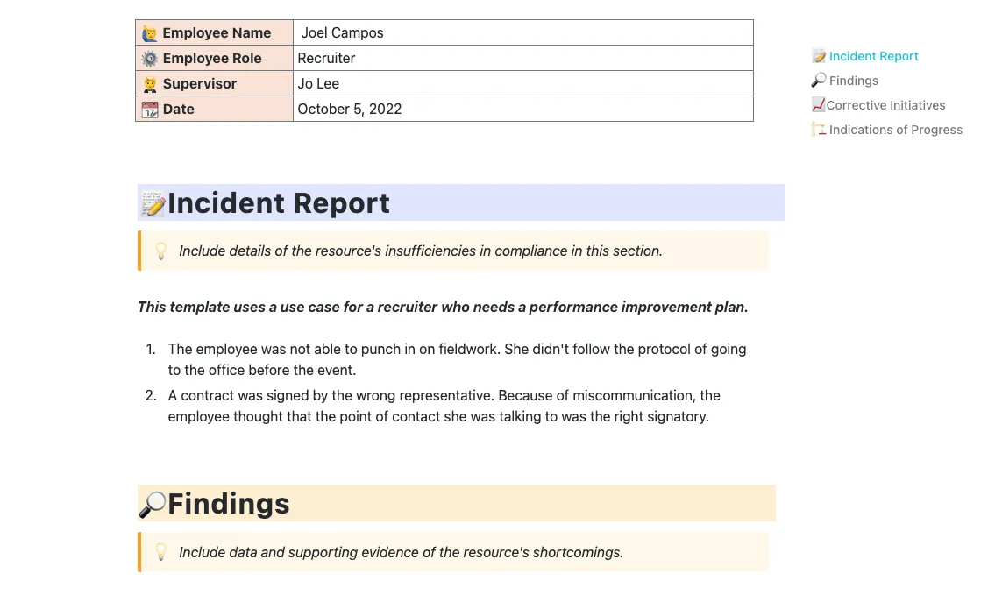The width and height of the screenshot is (988, 595).
Task: Click the gear icon next to Employee Role
Action: coord(149,59)
